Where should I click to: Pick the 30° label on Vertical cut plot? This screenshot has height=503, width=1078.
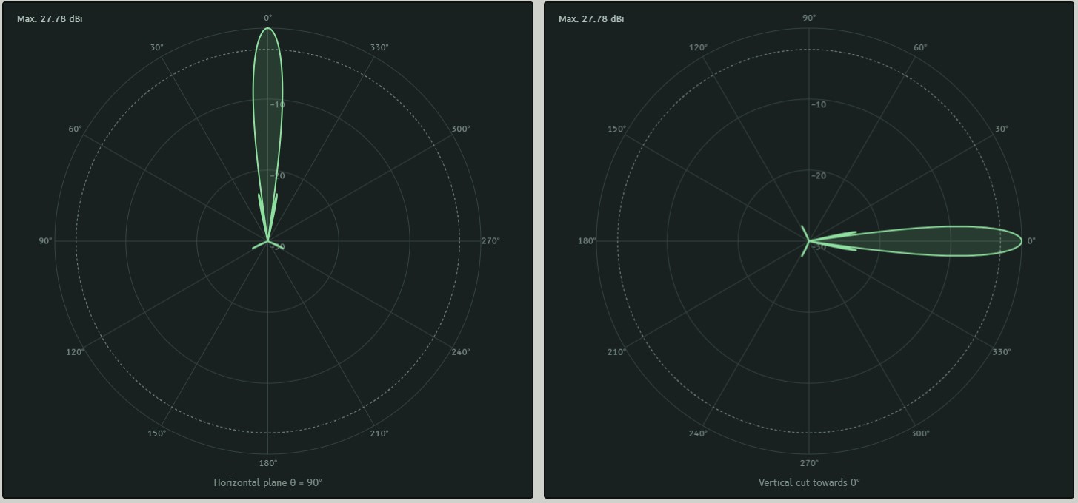coord(1002,129)
